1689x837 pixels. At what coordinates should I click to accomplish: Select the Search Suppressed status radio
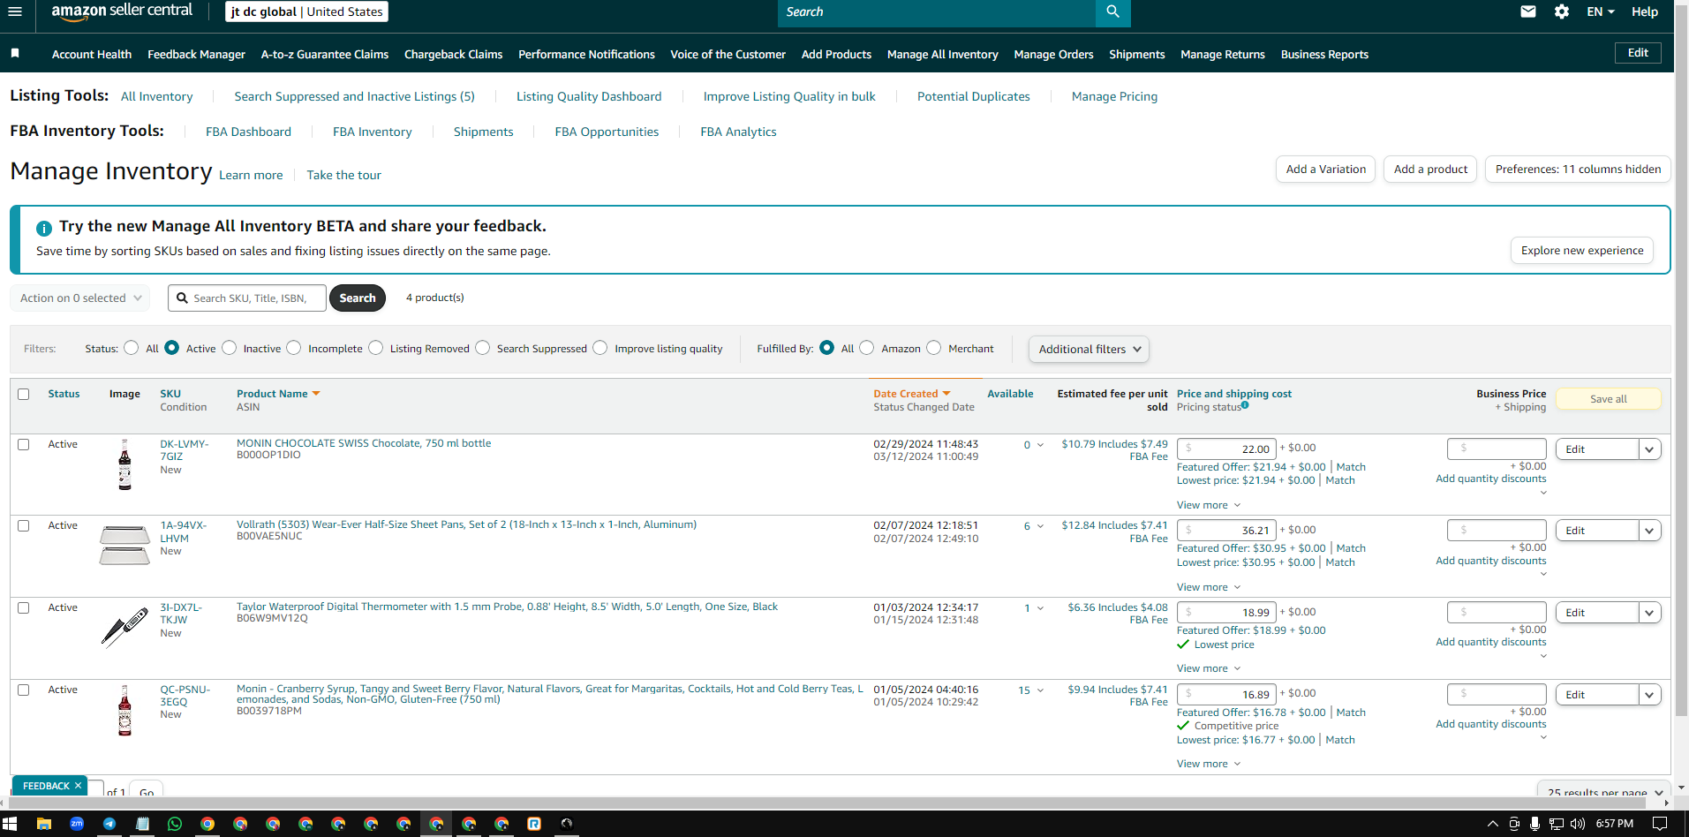click(483, 348)
